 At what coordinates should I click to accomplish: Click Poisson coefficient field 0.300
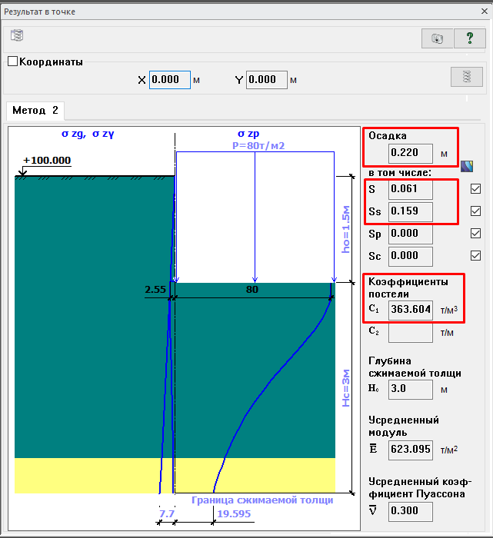tap(410, 510)
